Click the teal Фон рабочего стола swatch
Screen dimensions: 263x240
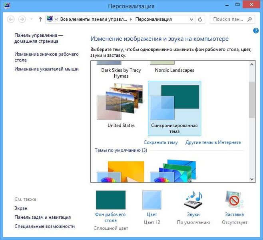point(111,200)
